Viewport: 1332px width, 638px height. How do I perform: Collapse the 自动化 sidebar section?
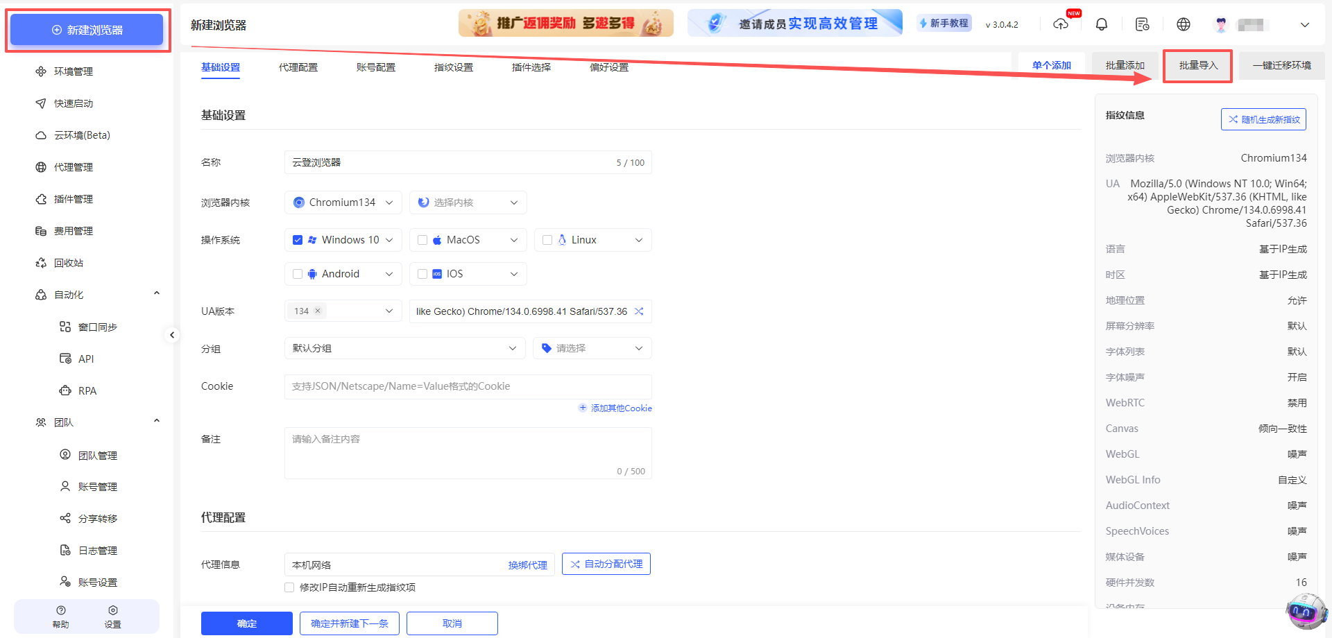[157, 293]
